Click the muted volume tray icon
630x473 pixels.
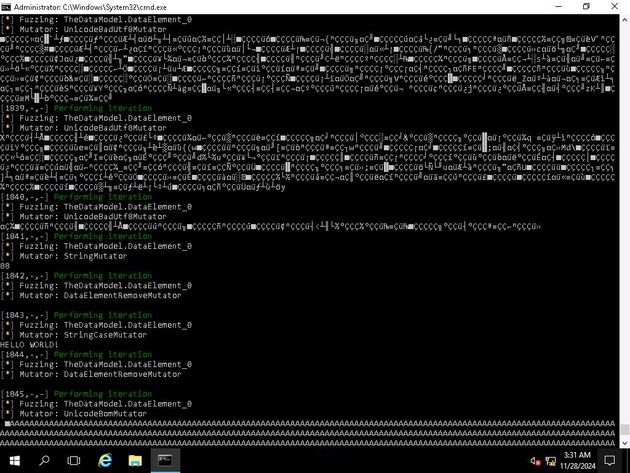pyautogui.click(x=535, y=461)
